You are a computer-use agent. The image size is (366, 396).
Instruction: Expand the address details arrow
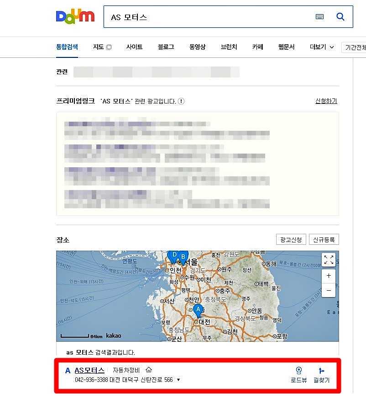178,380
